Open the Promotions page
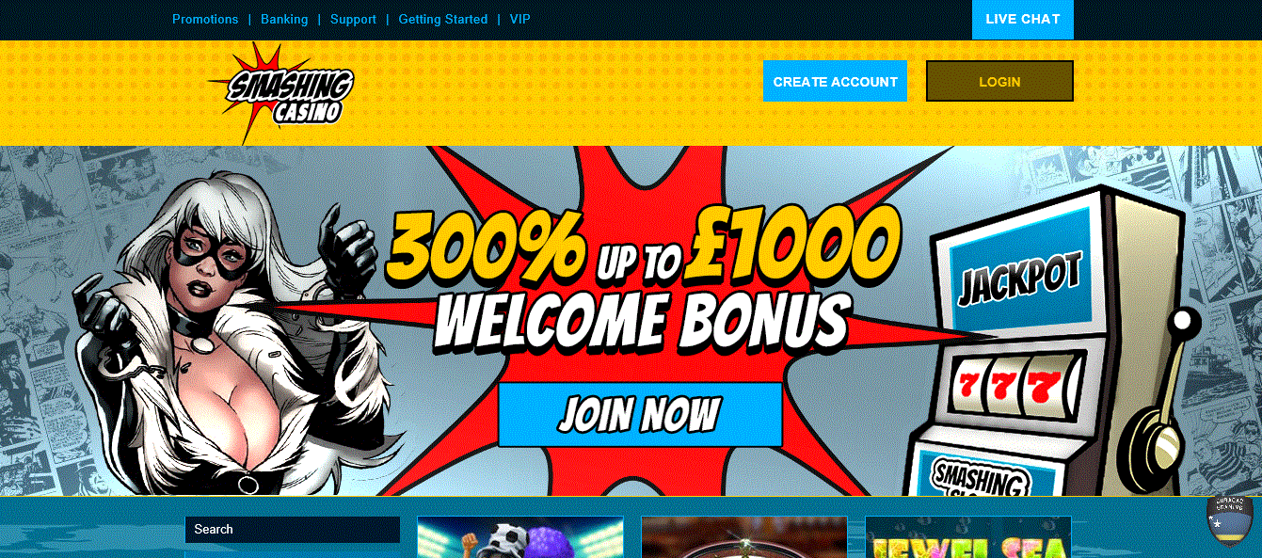The height and width of the screenshot is (558, 1262). pyautogui.click(x=205, y=19)
